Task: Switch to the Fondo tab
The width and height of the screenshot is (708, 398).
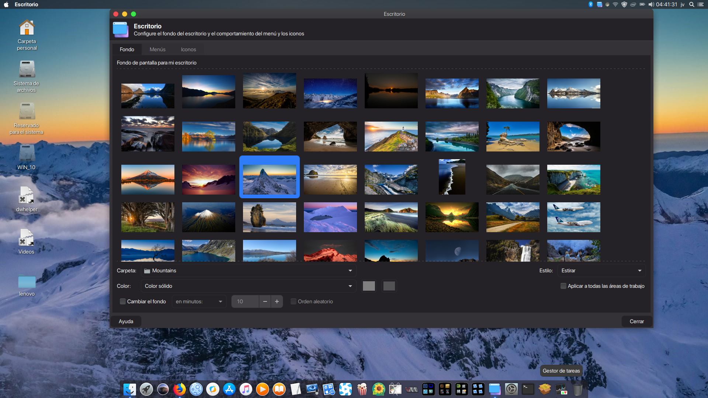Action: click(x=127, y=49)
